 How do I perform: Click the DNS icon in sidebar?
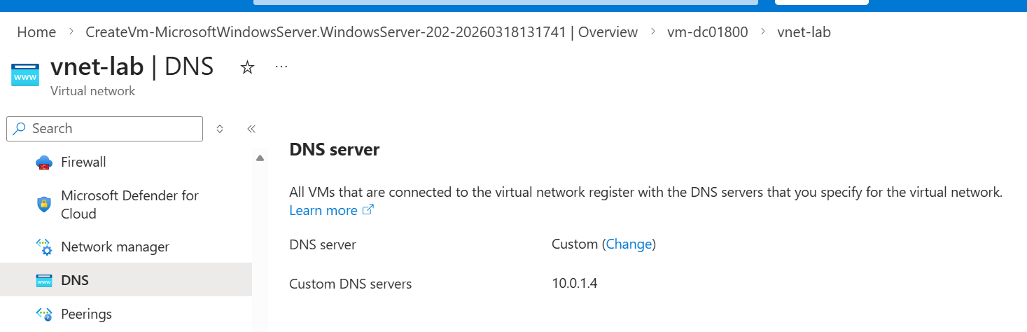[x=44, y=281]
